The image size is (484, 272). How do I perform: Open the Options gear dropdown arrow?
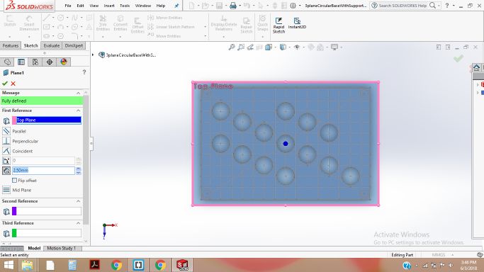click(x=300, y=6)
